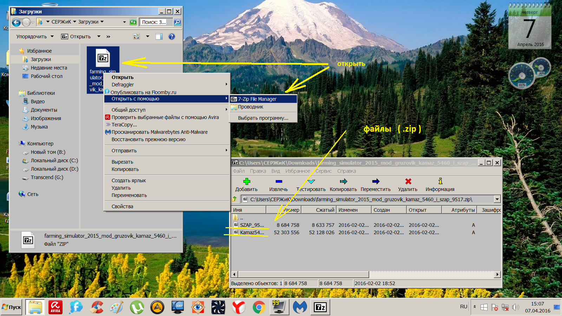Click the Information (Информация) icon
This screenshot has width=562, height=316.
pos(440,182)
